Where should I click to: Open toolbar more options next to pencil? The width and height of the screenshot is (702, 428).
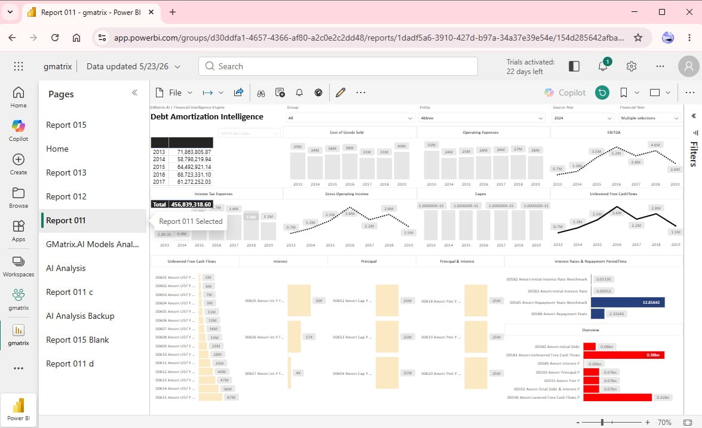(x=360, y=93)
